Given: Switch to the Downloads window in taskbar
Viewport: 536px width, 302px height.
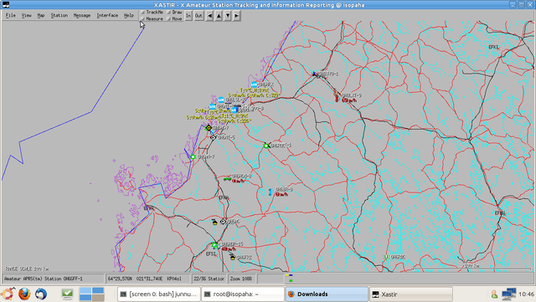Looking at the screenshot, I should point(327,294).
